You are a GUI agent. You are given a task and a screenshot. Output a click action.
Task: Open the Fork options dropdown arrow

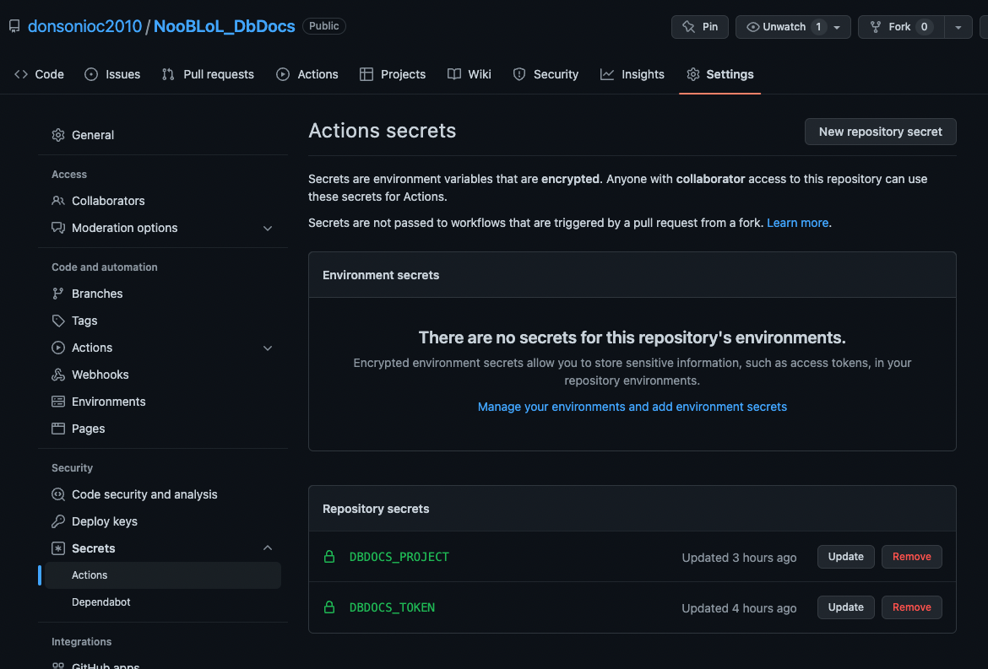coord(958,27)
